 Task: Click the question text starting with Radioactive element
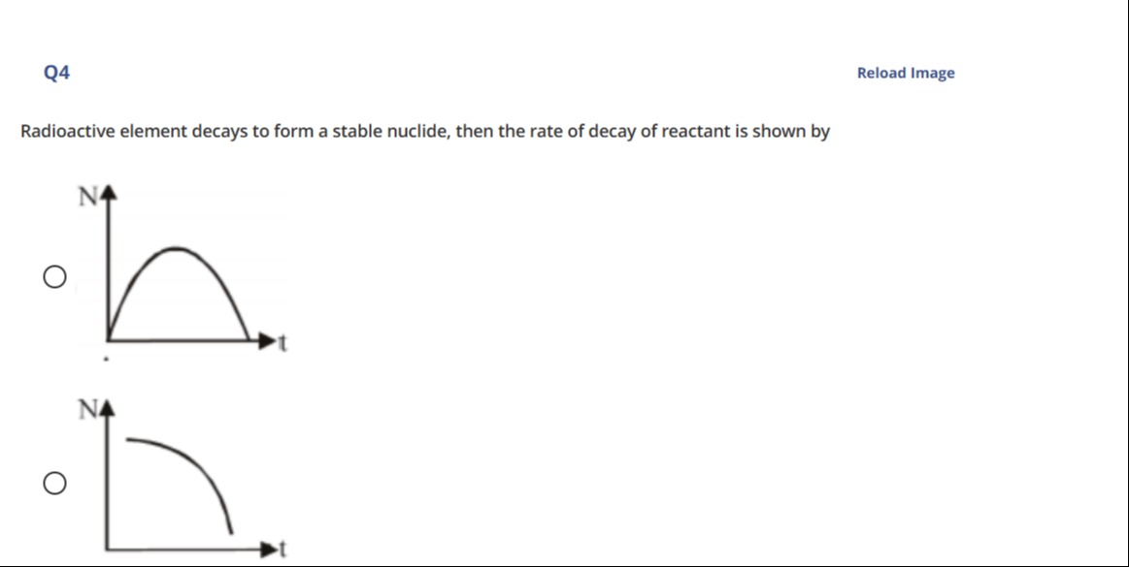[425, 132]
